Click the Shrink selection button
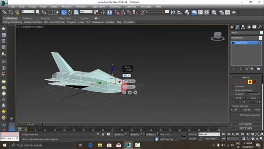This screenshot has width=264, height=149. pyautogui.click(x=238, y=98)
